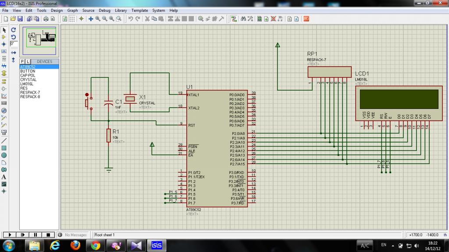Viewport: 449px width, 252px height.
Task: Open Firefox from the taskbar
Action: click(x=75, y=245)
